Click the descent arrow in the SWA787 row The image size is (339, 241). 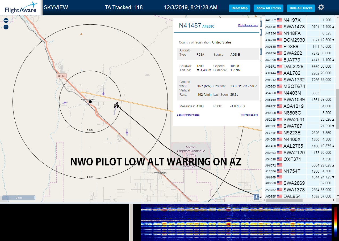point(333,126)
